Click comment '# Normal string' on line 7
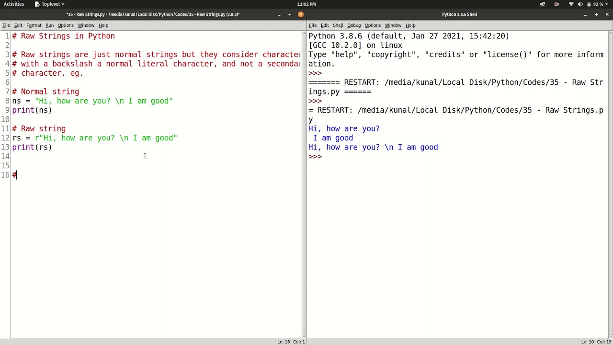This screenshot has height=345, width=613. point(45,92)
